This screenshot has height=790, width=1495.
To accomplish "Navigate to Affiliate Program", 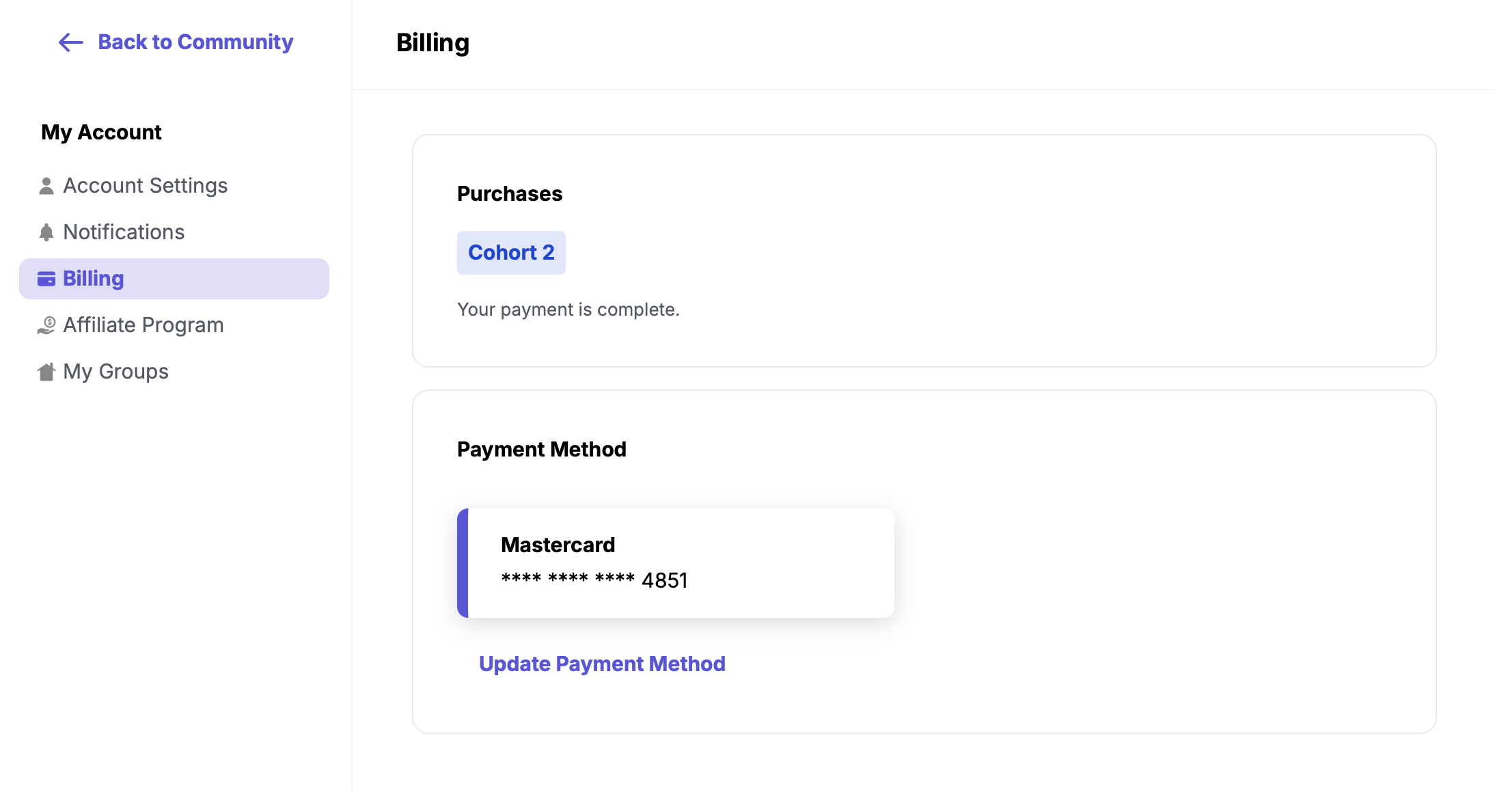I will tap(143, 325).
